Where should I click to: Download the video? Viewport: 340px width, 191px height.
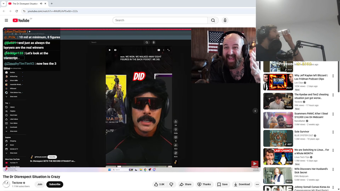tap(242, 184)
